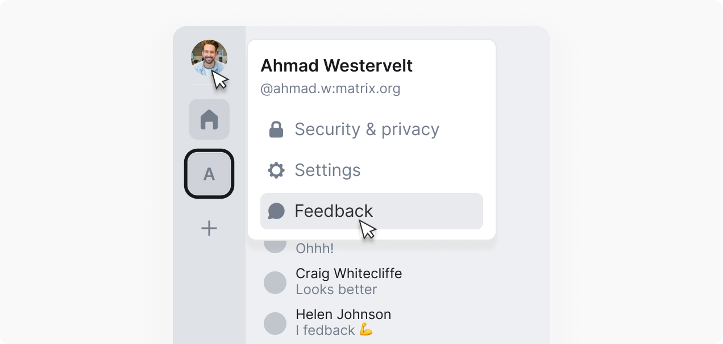The height and width of the screenshot is (344, 723).
Task: Choose Settings from the user menu
Action: pyautogui.click(x=327, y=170)
